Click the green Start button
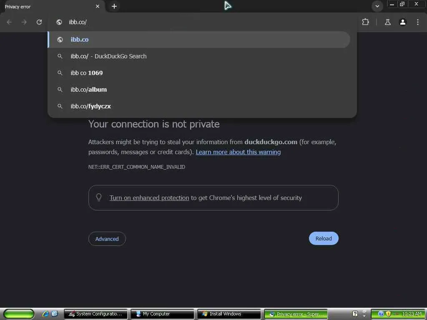This screenshot has height=320, width=427. click(19, 314)
